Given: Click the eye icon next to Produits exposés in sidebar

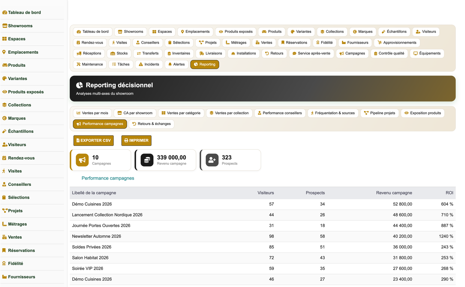Looking at the screenshot, I should coord(5,92).
